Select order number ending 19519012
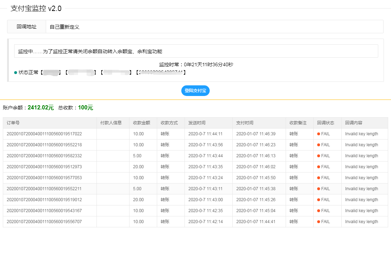391x255 pixels. pos(44,199)
